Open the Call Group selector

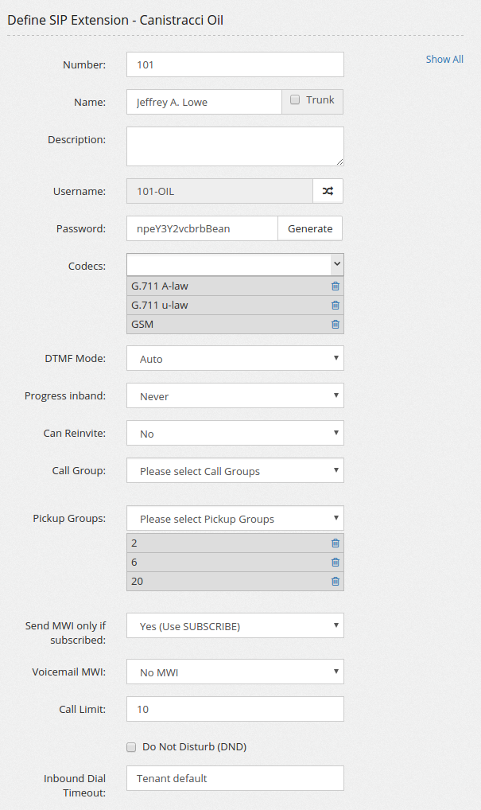click(235, 471)
